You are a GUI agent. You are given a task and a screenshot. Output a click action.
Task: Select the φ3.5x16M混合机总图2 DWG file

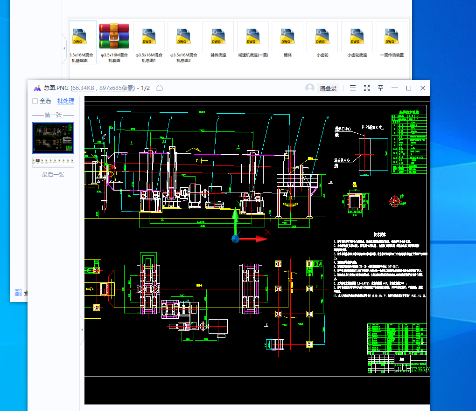tap(183, 42)
